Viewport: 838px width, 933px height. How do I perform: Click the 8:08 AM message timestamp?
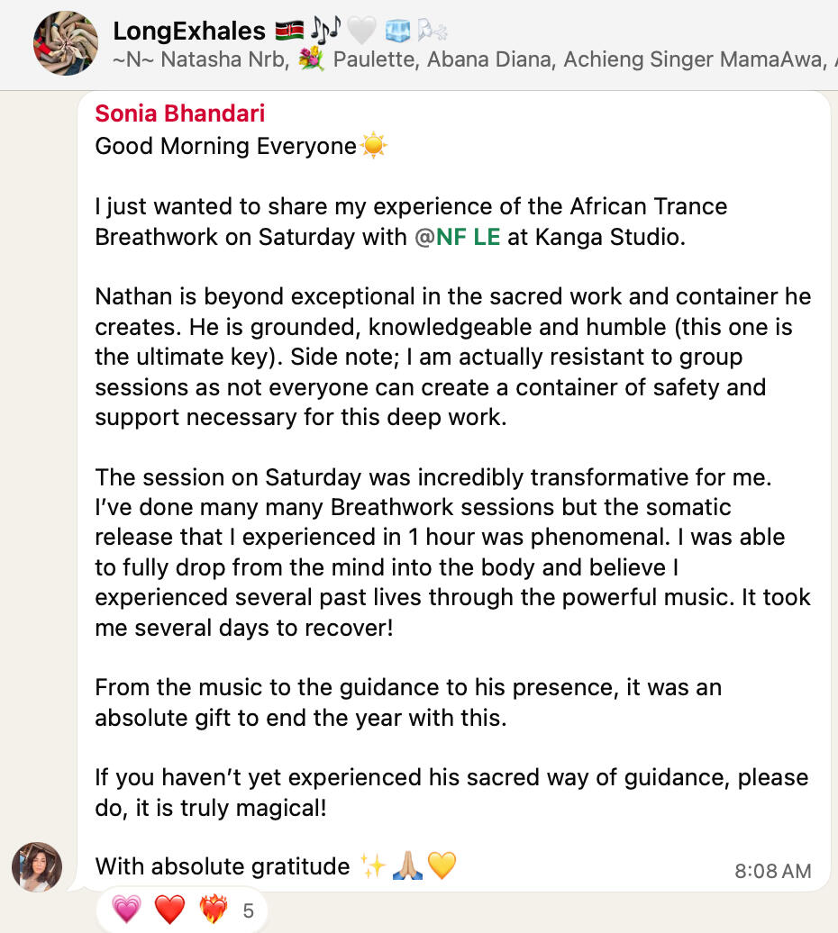(772, 871)
